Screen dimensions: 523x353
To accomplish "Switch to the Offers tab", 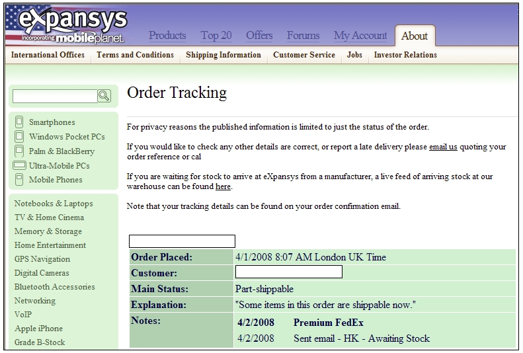I will tap(259, 35).
